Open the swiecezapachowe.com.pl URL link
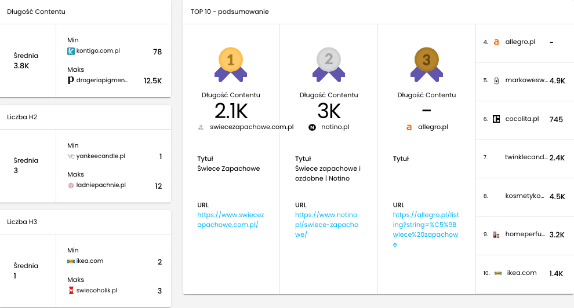 pyautogui.click(x=231, y=219)
